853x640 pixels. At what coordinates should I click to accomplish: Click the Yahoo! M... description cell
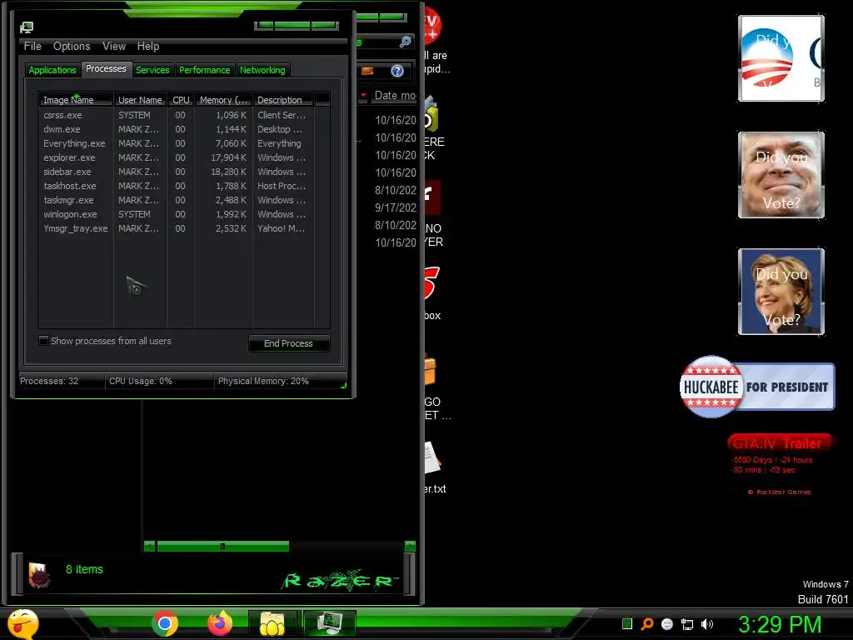(282, 228)
